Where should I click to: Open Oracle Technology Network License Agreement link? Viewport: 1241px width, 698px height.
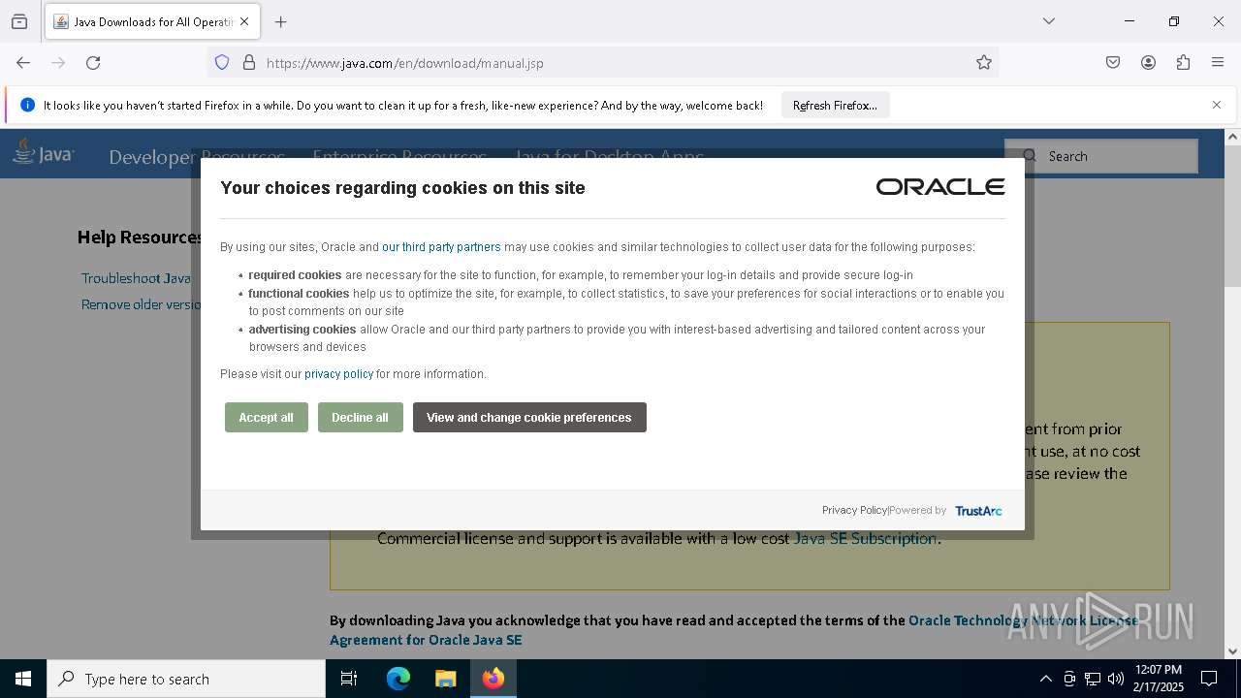[734, 630]
